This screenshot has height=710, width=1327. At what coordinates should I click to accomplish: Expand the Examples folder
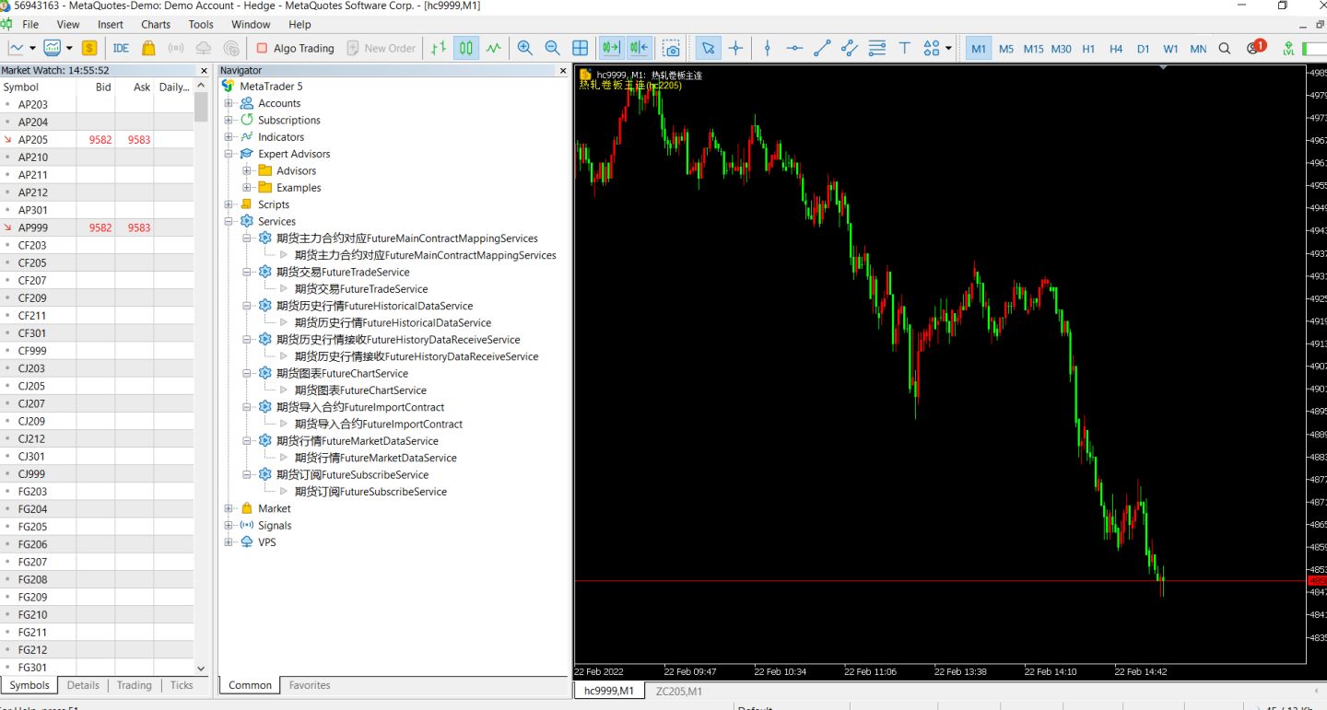247,188
